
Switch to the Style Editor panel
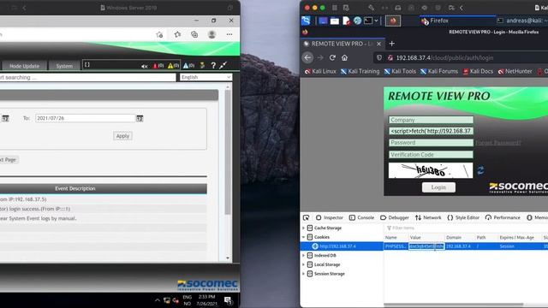point(463,217)
